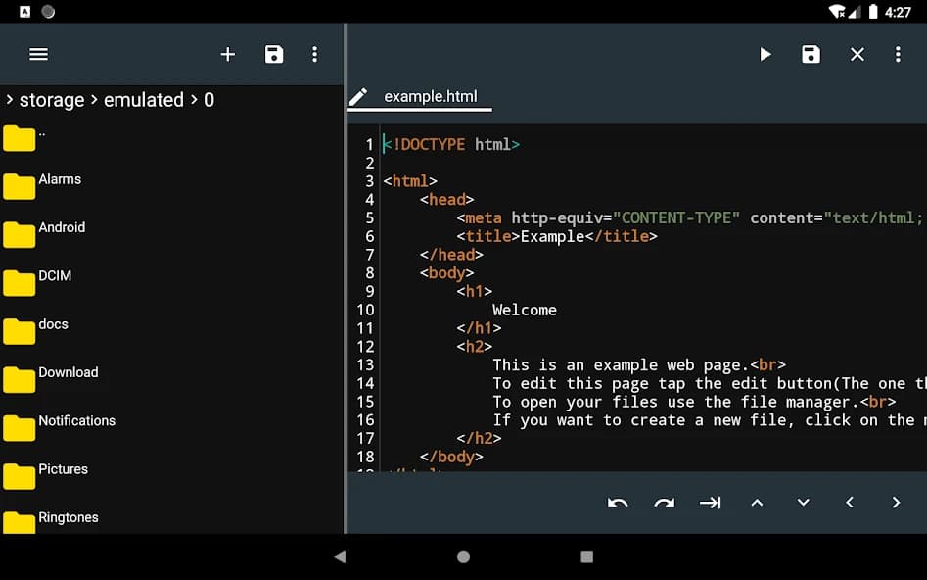The height and width of the screenshot is (580, 927).
Task: Open the editor overflow menu
Action: [x=899, y=54]
